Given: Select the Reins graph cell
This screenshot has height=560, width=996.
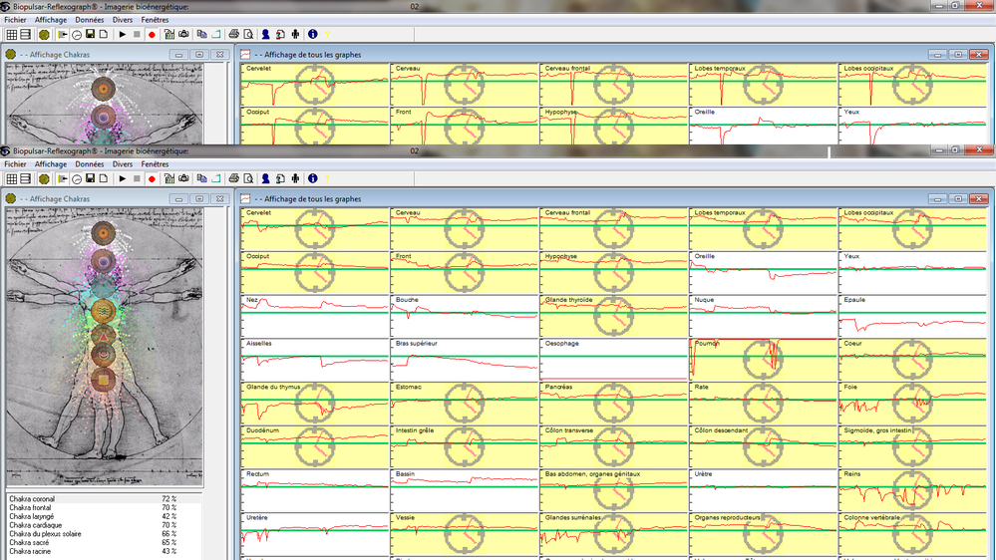Looking at the screenshot, I should (912, 489).
